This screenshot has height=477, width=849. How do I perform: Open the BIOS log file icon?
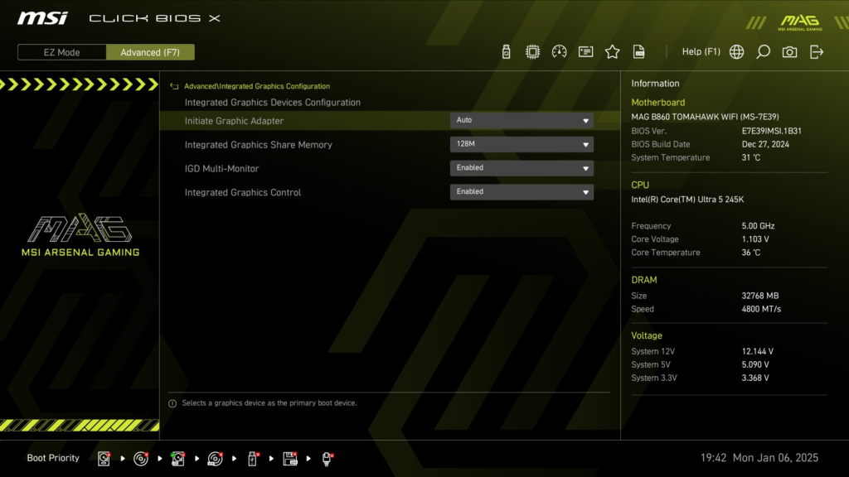638,51
